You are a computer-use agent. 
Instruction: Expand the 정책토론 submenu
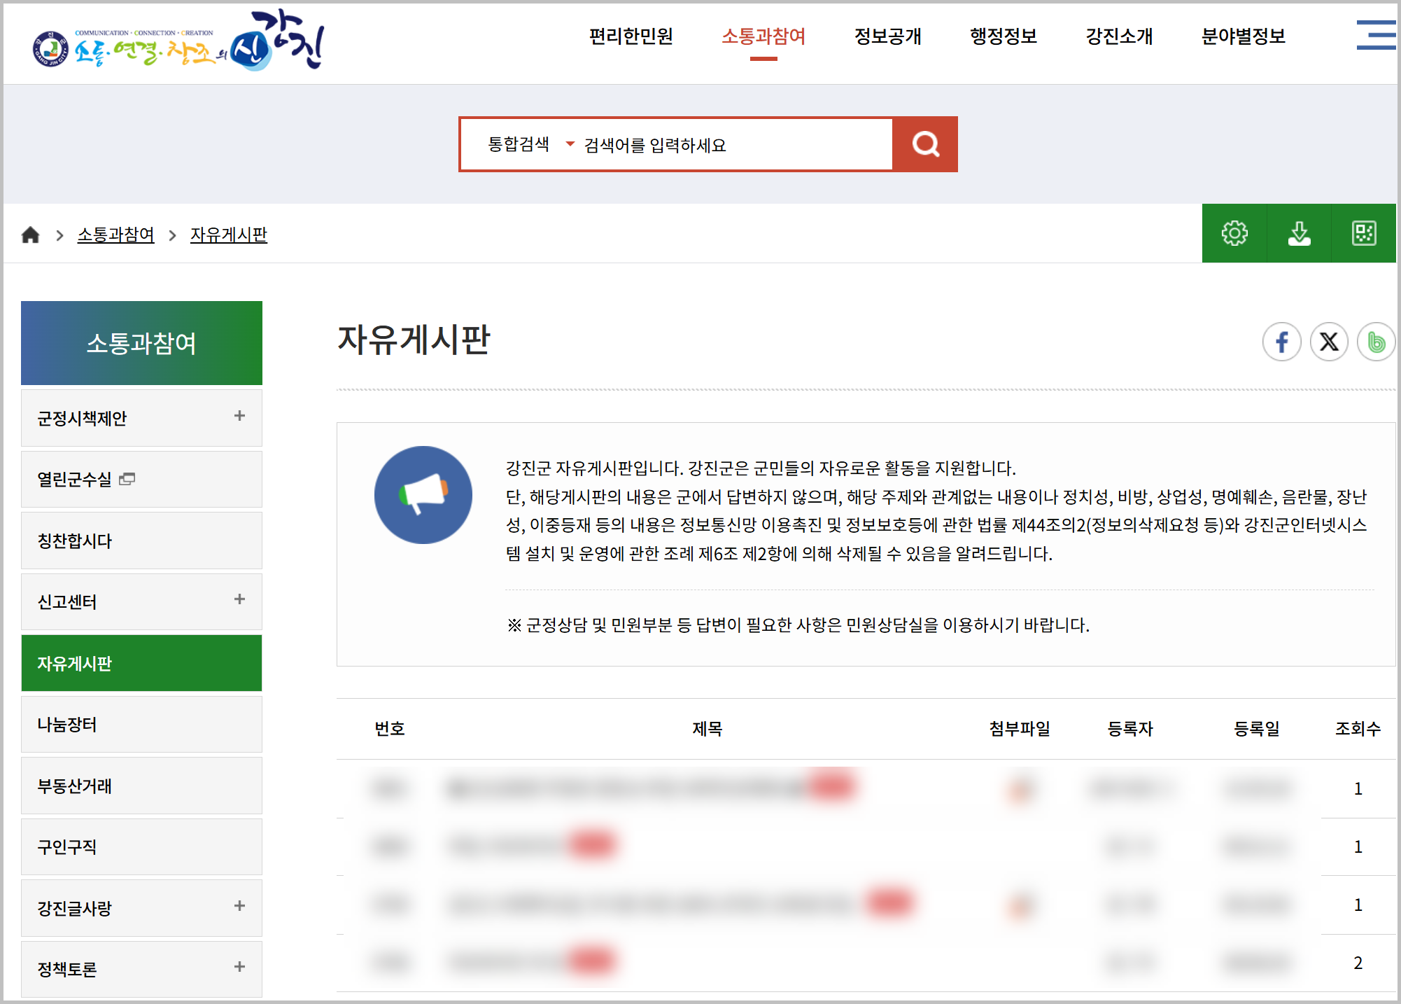[239, 967]
